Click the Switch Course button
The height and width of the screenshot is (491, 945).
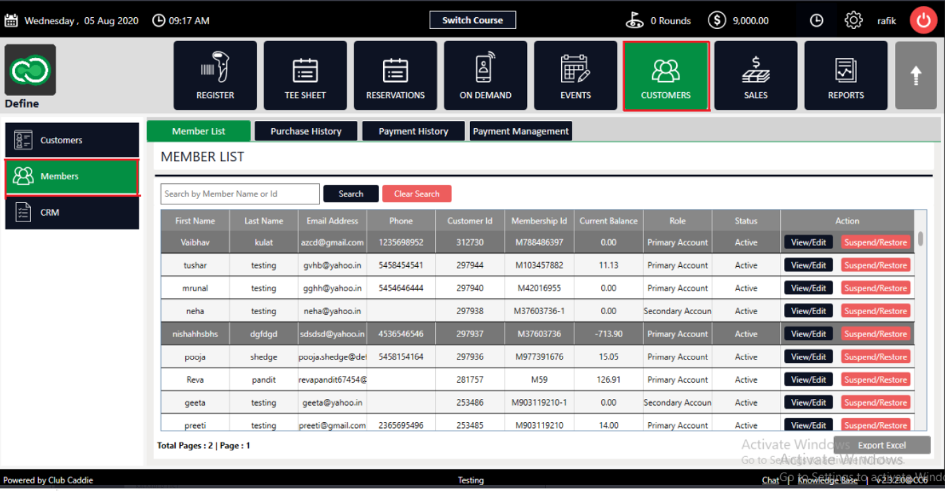pos(472,20)
